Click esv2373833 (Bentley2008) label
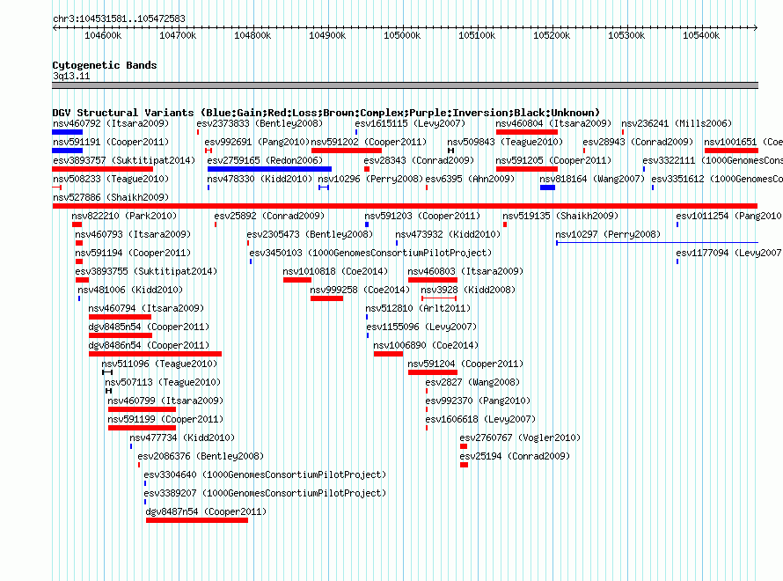783x581 pixels. point(260,123)
